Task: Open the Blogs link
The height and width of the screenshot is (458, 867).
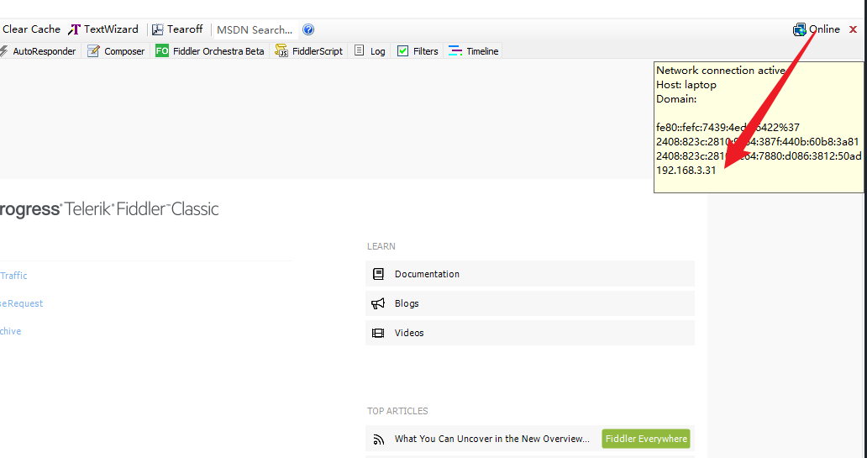Action: [x=530, y=303]
